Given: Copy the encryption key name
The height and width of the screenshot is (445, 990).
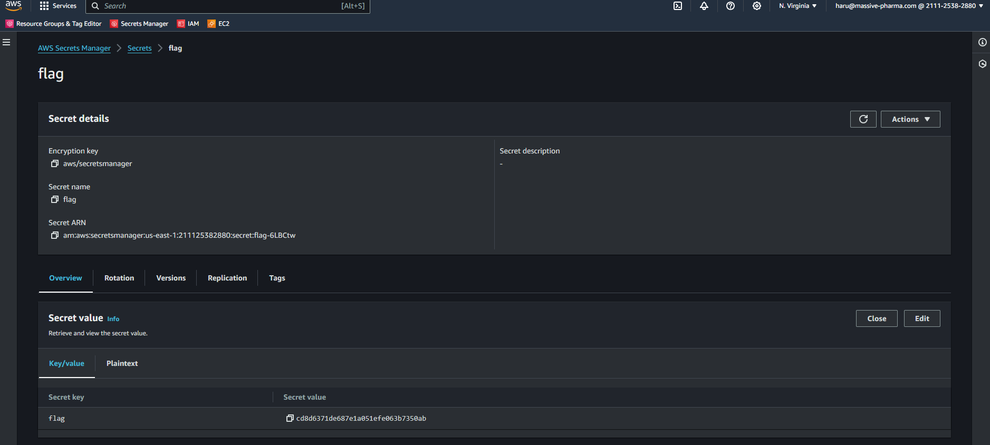Looking at the screenshot, I should click(54, 163).
